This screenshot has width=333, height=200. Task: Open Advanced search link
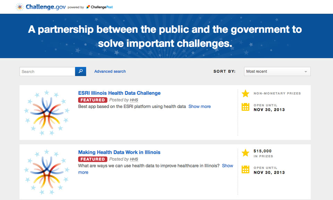pyautogui.click(x=110, y=72)
